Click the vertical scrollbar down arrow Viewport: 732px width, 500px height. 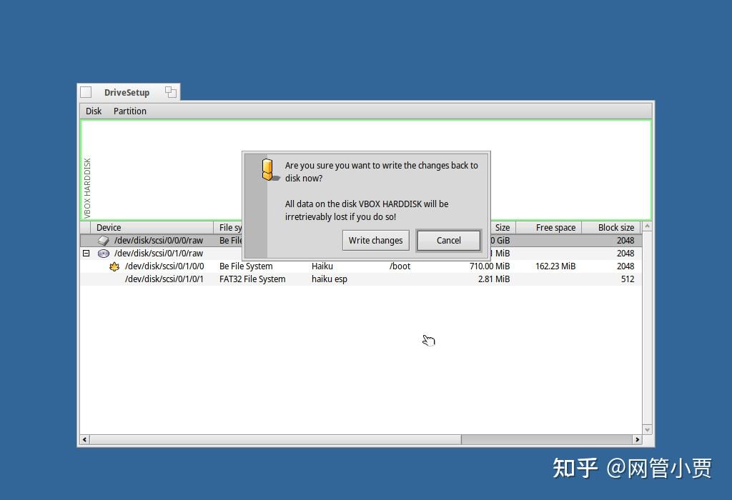point(647,429)
